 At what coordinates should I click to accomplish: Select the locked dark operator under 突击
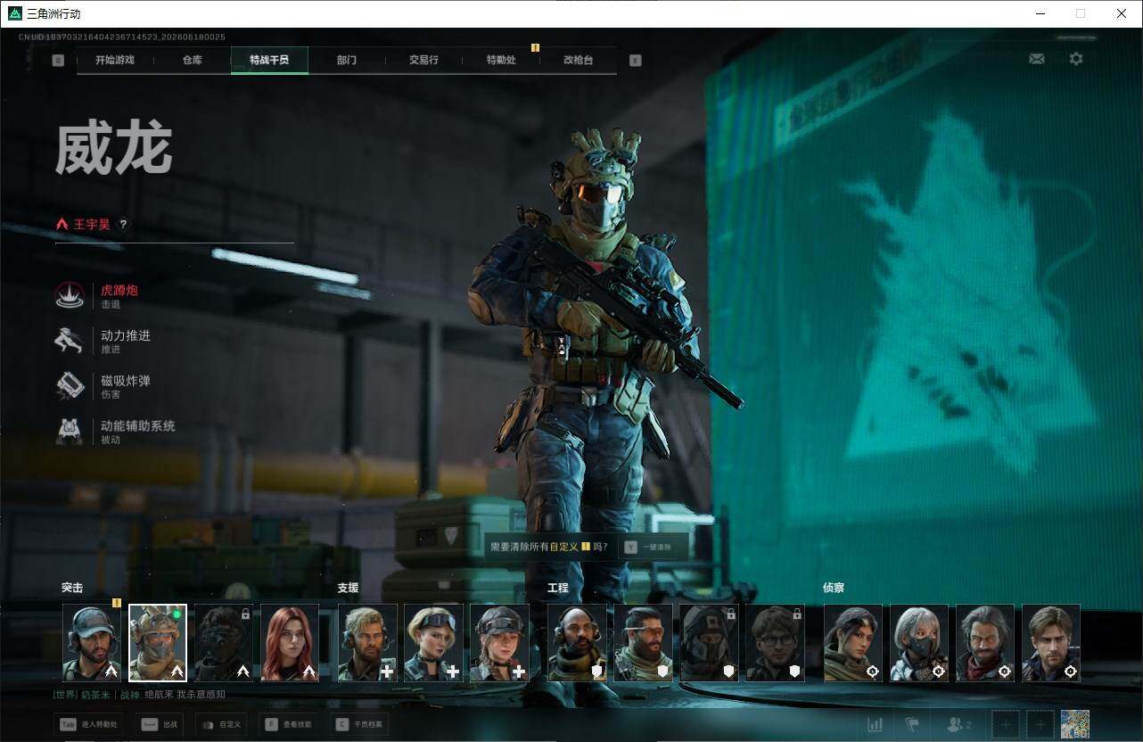[x=224, y=643]
